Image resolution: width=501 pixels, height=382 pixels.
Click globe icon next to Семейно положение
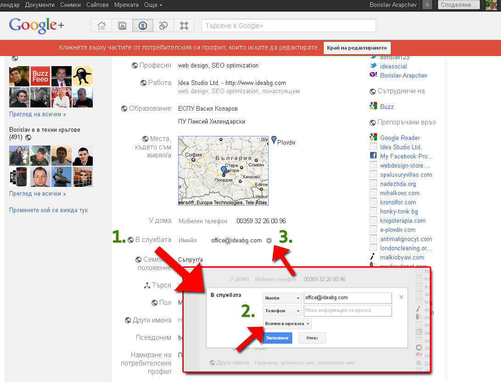138,260
